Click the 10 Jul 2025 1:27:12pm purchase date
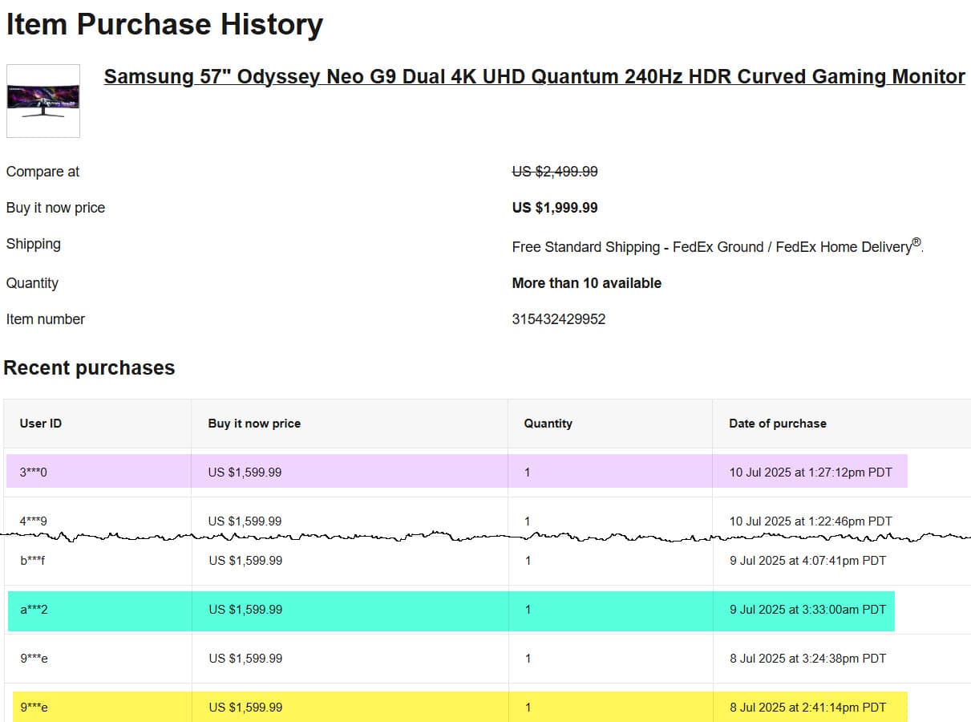The image size is (971, 722). click(810, 473)
